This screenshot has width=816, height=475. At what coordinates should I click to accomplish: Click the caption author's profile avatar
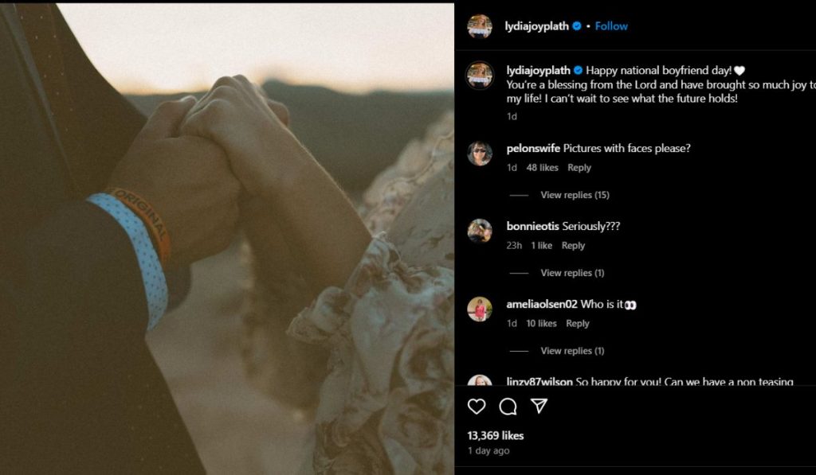pos(480,76)
